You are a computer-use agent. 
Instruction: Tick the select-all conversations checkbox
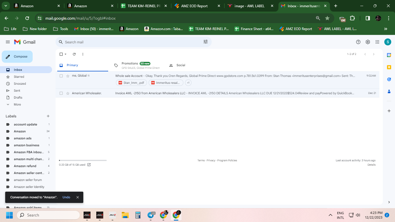point(61,54)
